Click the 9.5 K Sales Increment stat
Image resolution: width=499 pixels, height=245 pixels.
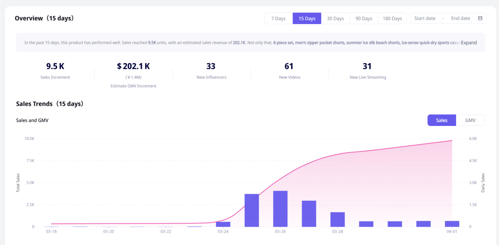point(55,66)
